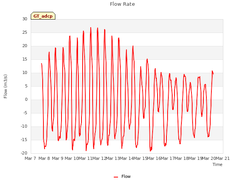Screen dimensions: 246x184
Task: Click the -10 y-axis tick label
Action: [24, 126]
